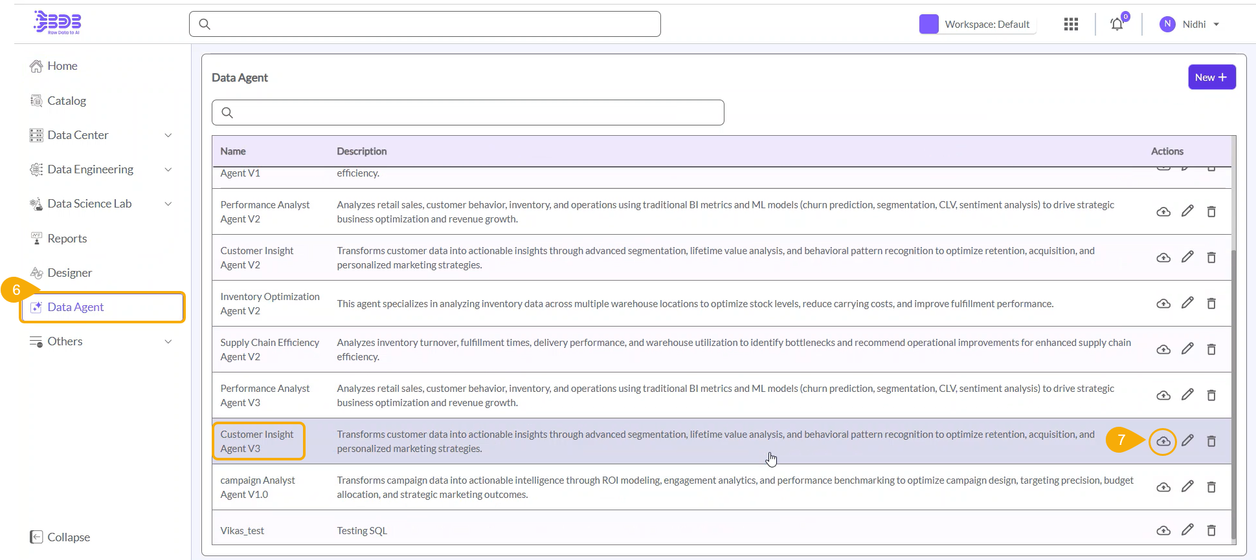1256x560 pixels.
Task: Create a new data agent
Action: 1211,78
